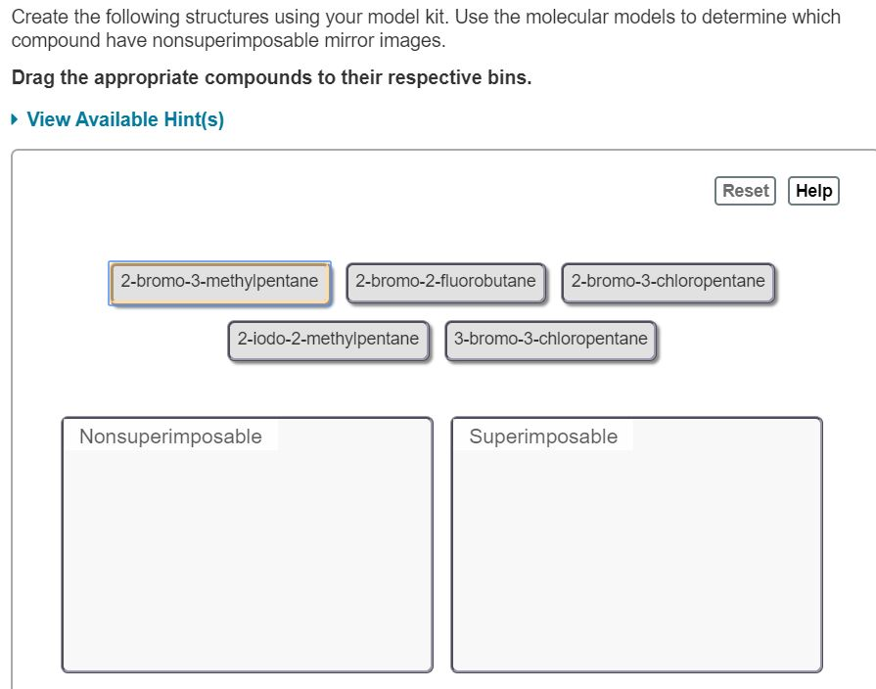Select the 2-iodo-2-methylpentane compound tile
This screenshot has height=689, width=876.
click(329, 340)
